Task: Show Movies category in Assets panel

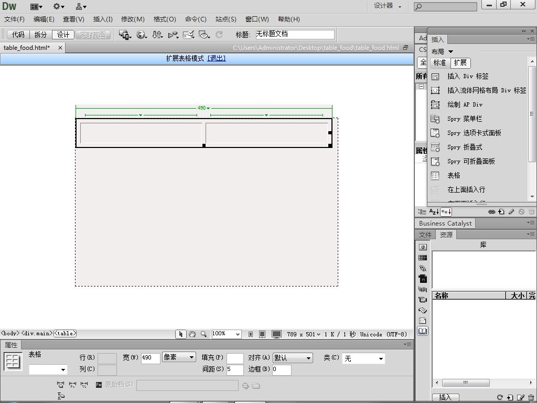Action: pos(423,300)
